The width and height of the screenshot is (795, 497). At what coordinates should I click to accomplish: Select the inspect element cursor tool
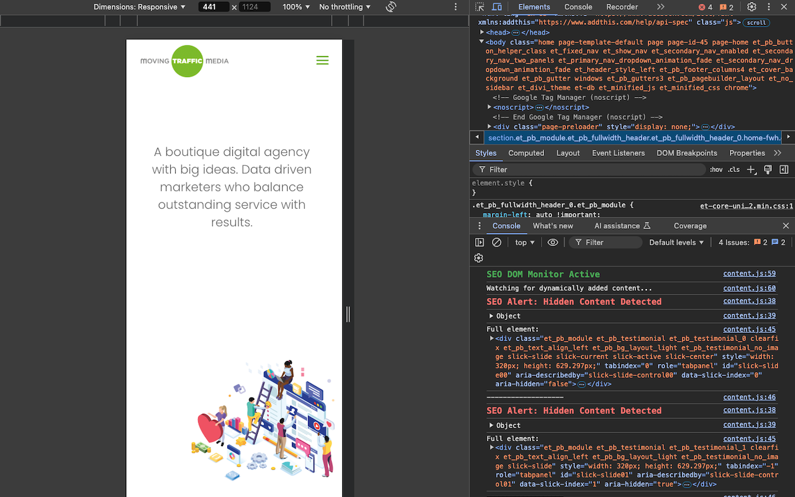(480, 7)
